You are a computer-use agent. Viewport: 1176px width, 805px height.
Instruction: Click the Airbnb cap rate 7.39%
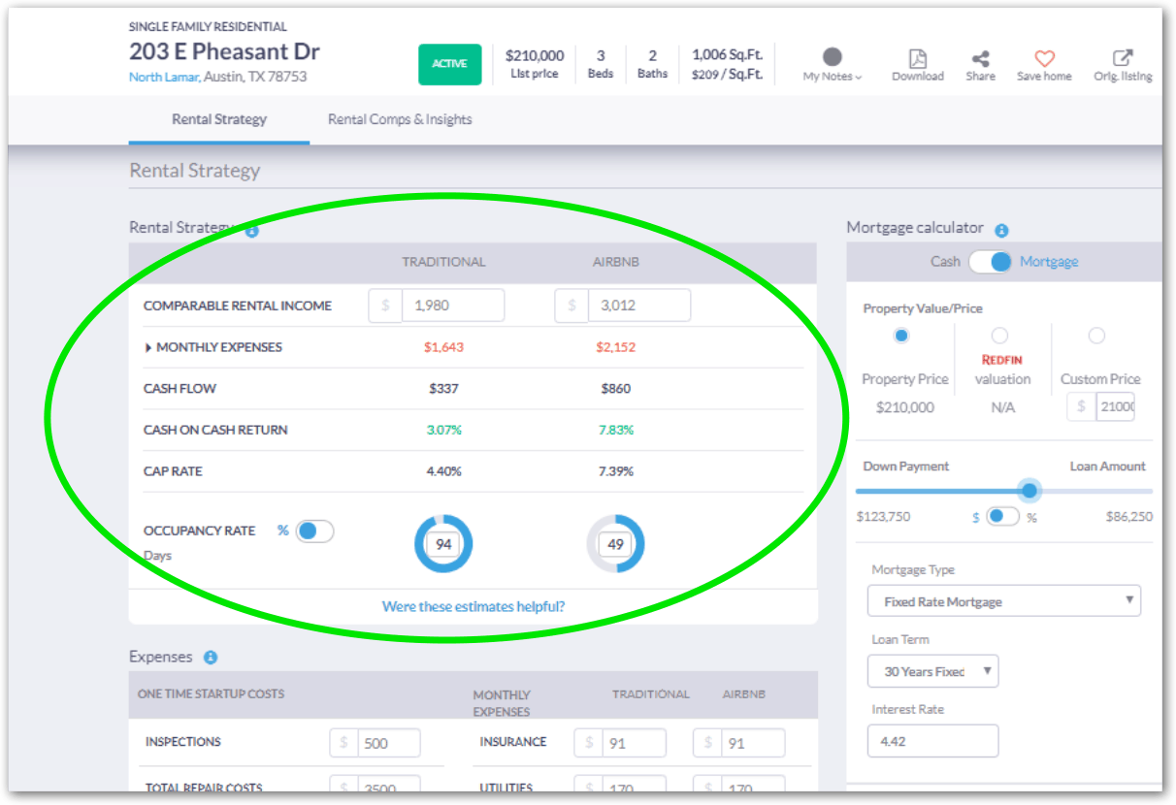615,471
